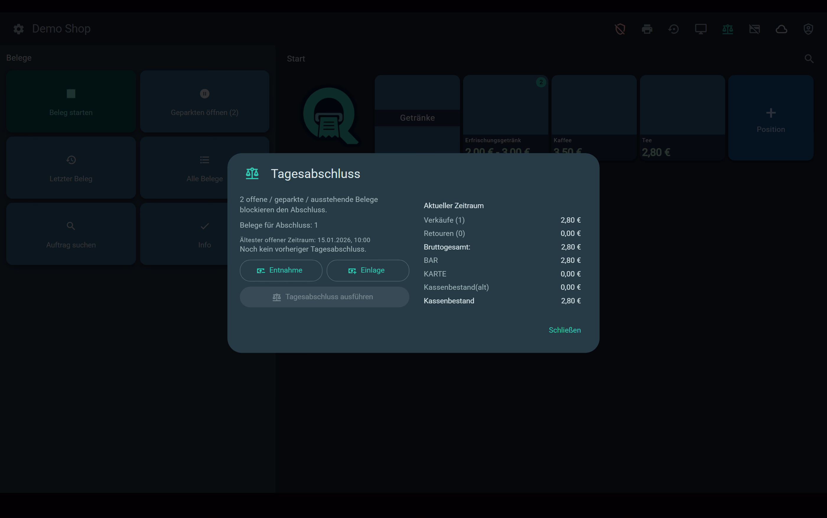Image resolution: width=827 pixels, height=518 pixels.
Task: Open settings gear next to Demo Shop
Action: [19, 29]
